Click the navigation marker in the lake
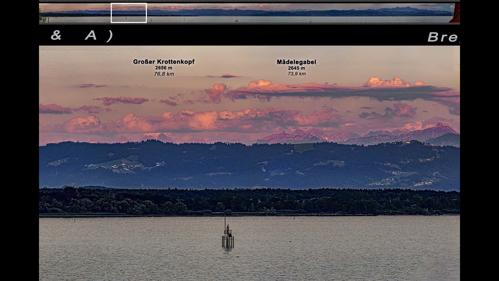Image resolution: width=499 pixels, height=281 pixels. pos(228,232)
